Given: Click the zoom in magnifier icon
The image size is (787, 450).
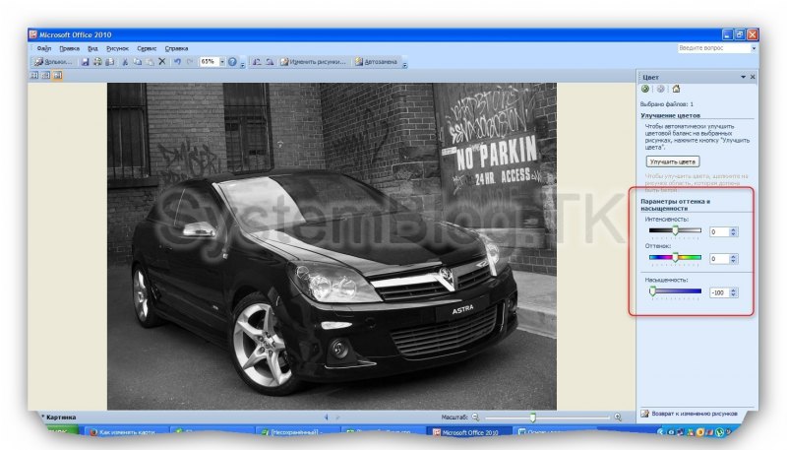Looking at the screenshot, I should [x=618, y=417].
